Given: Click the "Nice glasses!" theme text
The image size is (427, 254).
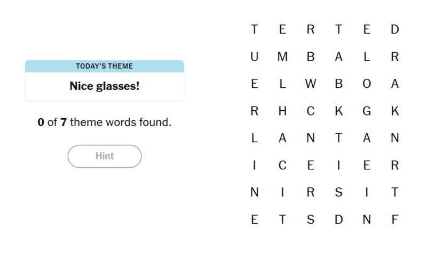Looking at the screenshot, I should [105, 86].
